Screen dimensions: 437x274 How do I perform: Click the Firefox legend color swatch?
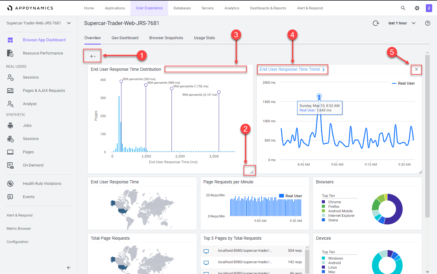323,207
